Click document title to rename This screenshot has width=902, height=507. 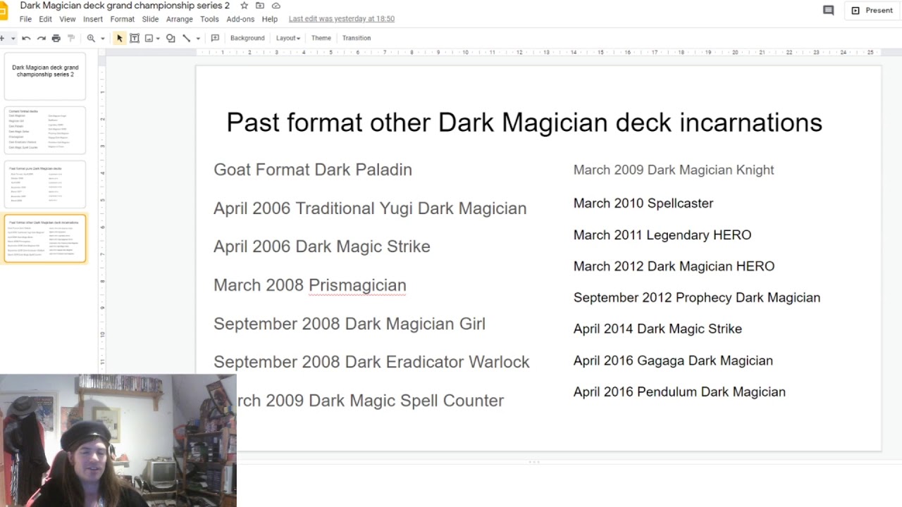(x=124, y=6)
